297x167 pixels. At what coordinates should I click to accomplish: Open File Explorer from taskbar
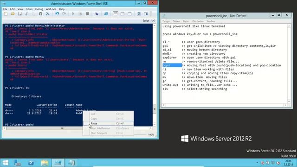coord(45,163)
